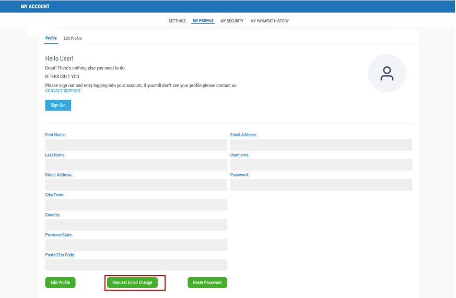Click the Contact Support link
Image resolution: width=456 pixels, height=298 pixels.
tap(63, 91)
